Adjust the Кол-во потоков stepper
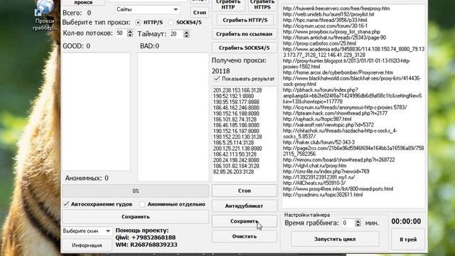 click(130, 33)
